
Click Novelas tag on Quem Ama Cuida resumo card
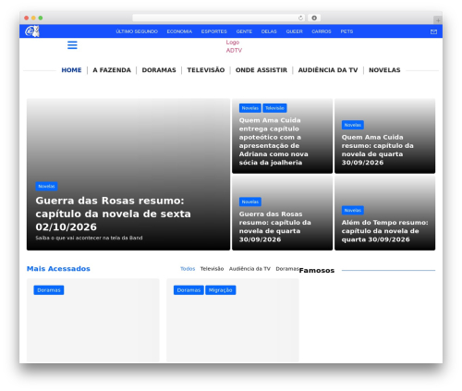tap(353, 125)
